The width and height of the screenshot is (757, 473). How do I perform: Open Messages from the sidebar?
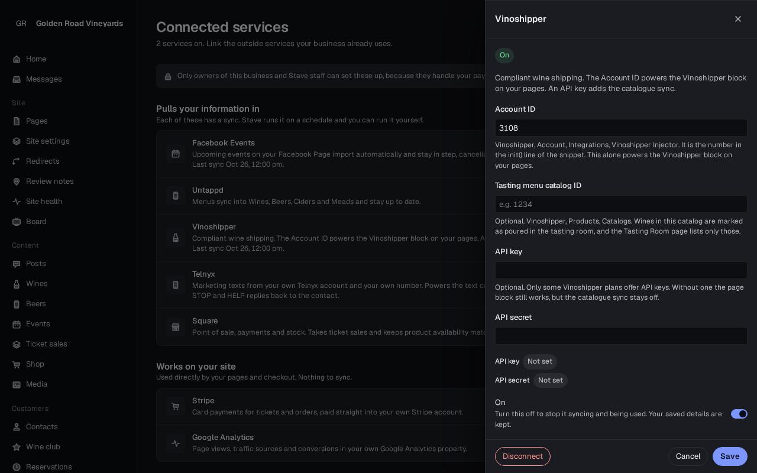point(68,79)
